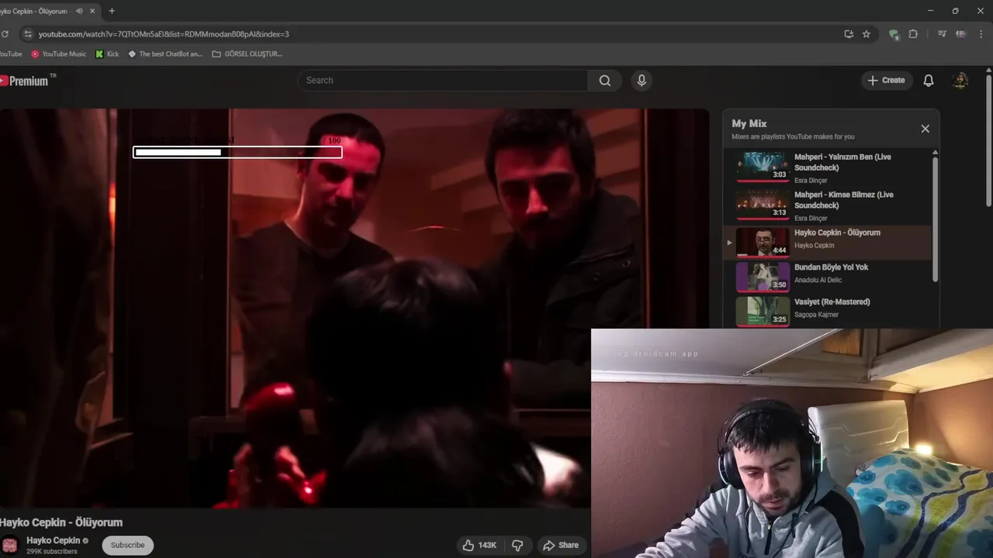
Task: Open the Chrome three-dot menu
Action: [981, 34]
